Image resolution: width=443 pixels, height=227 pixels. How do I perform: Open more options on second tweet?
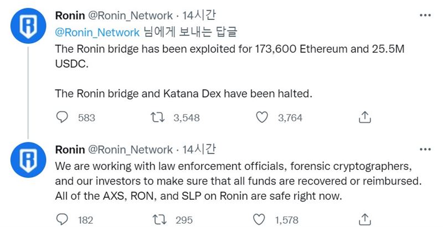tap(425, 149)
